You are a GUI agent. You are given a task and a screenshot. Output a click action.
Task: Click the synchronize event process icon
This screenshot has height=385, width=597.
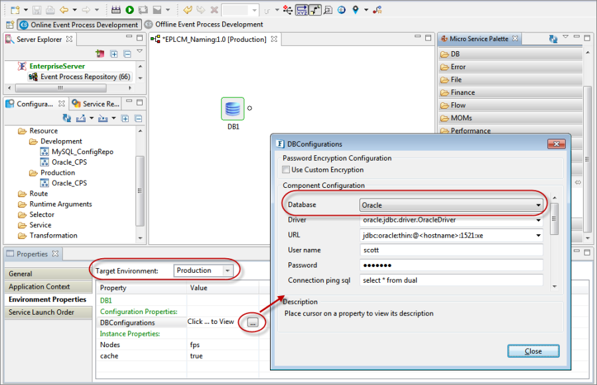143,10
